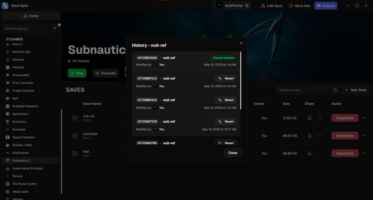
Task: Open more options for test save
Action: pyautogui.click(x=364, y=153)
